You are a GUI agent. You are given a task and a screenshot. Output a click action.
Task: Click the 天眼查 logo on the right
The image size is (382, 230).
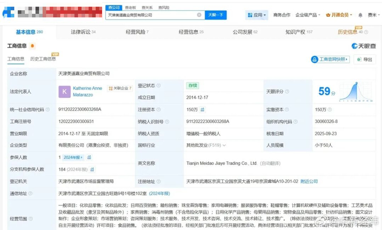click(x=363, y=46)
